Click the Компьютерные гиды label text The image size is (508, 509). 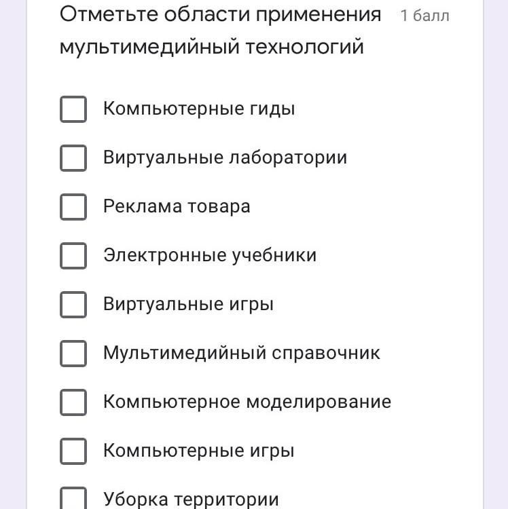[x=199, y=109]
